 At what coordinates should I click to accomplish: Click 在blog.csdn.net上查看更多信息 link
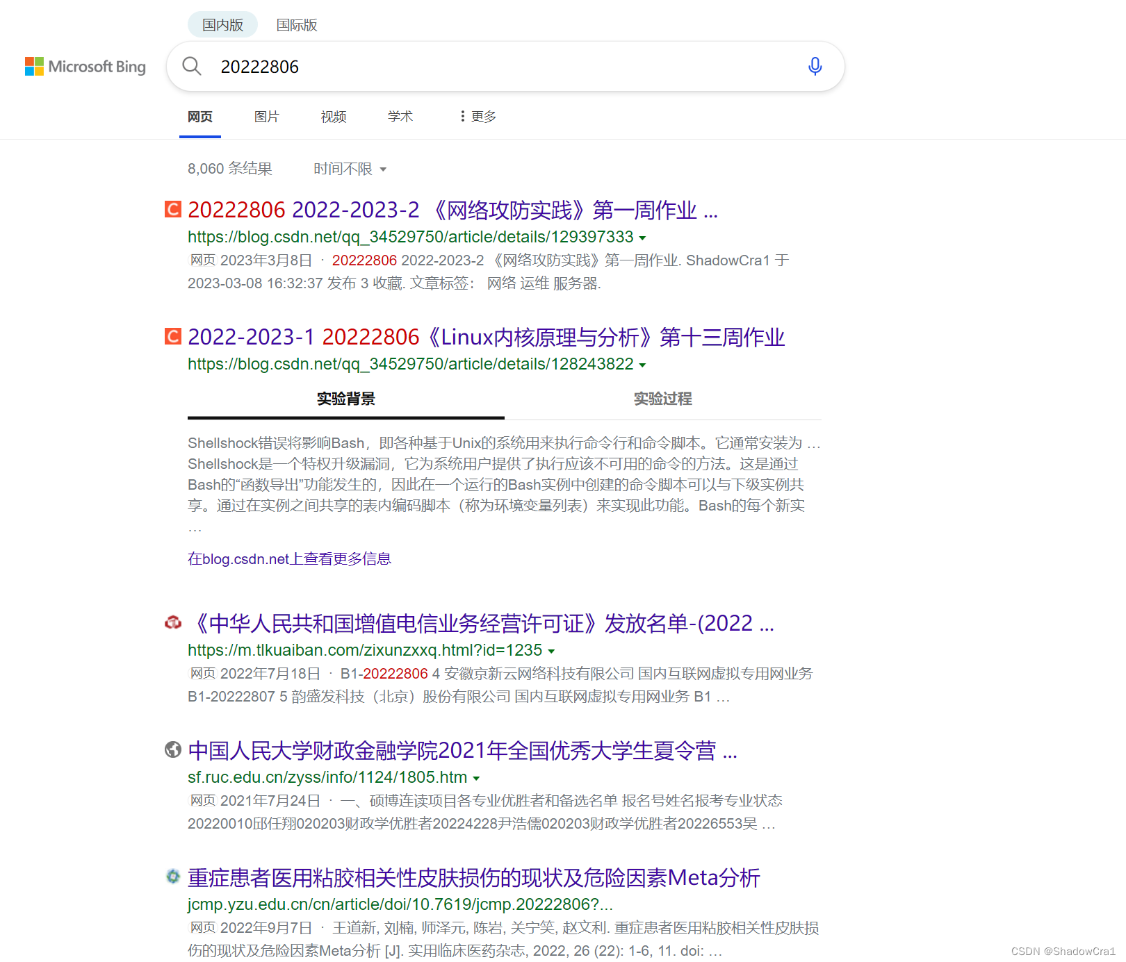(x=289, y=558)
